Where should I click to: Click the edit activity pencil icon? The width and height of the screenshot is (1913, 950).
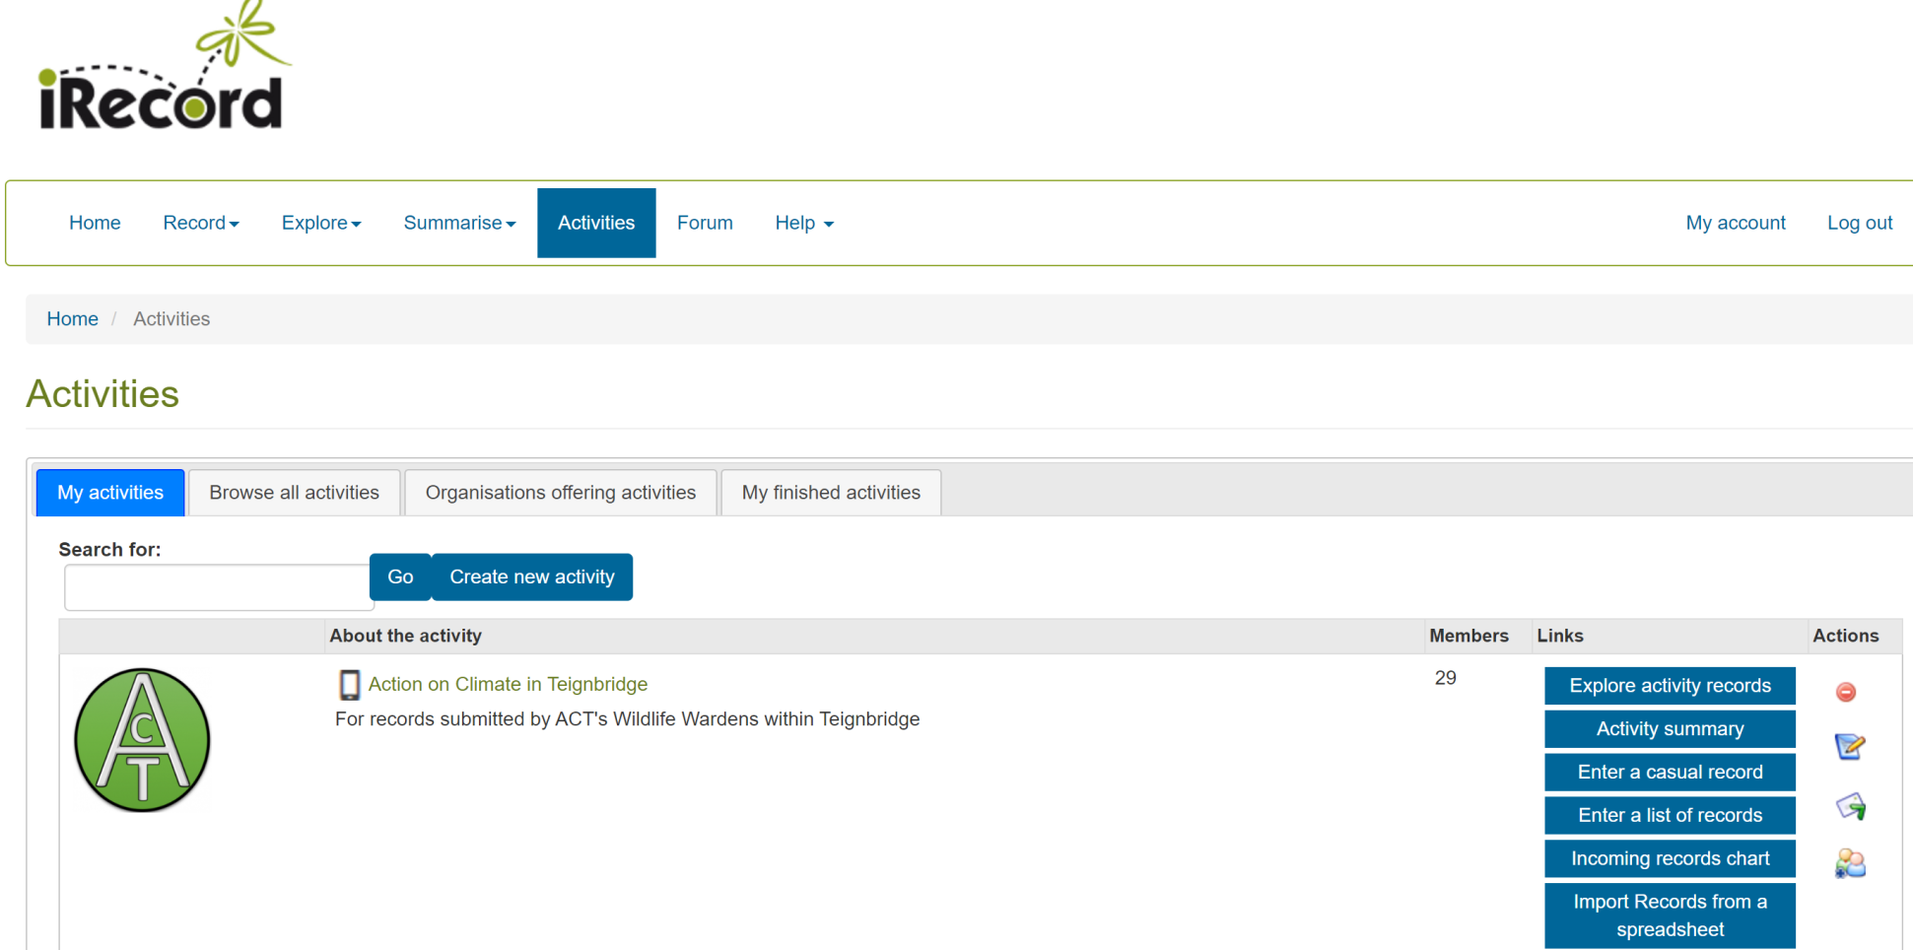pyautogui.click(x=1849, y=747)
